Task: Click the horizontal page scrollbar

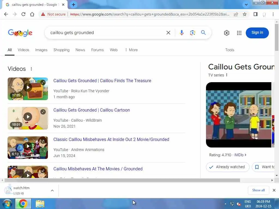Action: click(x=122, y=180)
